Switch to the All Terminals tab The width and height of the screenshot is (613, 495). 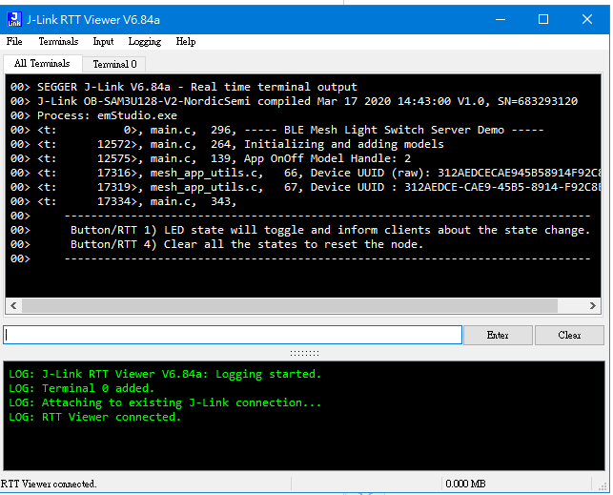42,63
